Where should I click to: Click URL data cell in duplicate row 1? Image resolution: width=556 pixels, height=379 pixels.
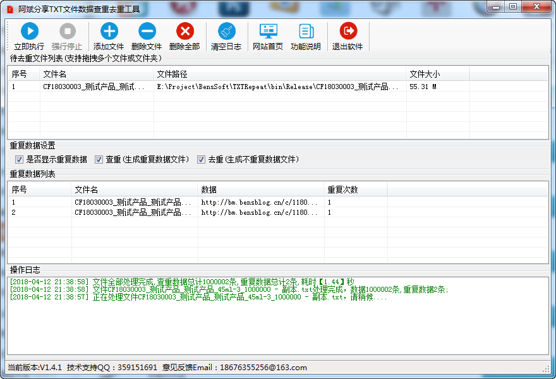coord(259,202)
